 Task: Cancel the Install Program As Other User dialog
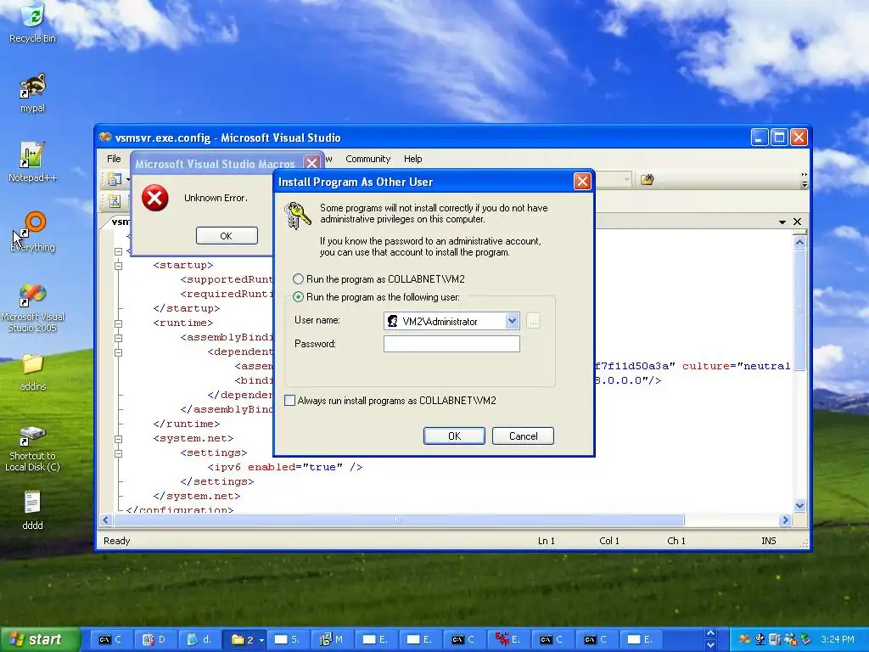[x=523, y=436]
